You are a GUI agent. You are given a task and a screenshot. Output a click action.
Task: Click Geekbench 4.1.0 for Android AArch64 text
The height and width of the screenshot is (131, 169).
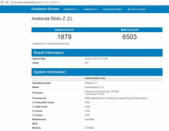point(51,44)
